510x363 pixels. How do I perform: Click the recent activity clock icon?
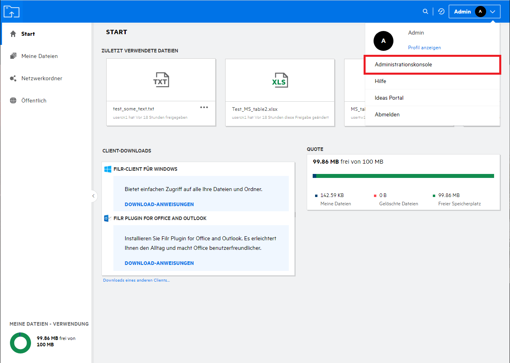[x=441, y=12]
